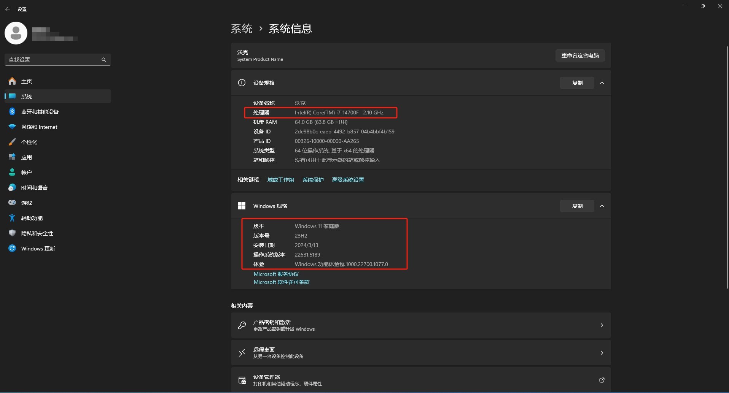Open 设备管理器 via its external link icon
This screenshot has height=393, width=729.
tap(602, 380)
